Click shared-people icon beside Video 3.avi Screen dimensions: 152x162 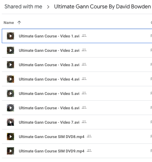click(84, 64)
